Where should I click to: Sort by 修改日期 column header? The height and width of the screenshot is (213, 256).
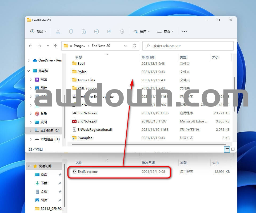coord(148,57)
